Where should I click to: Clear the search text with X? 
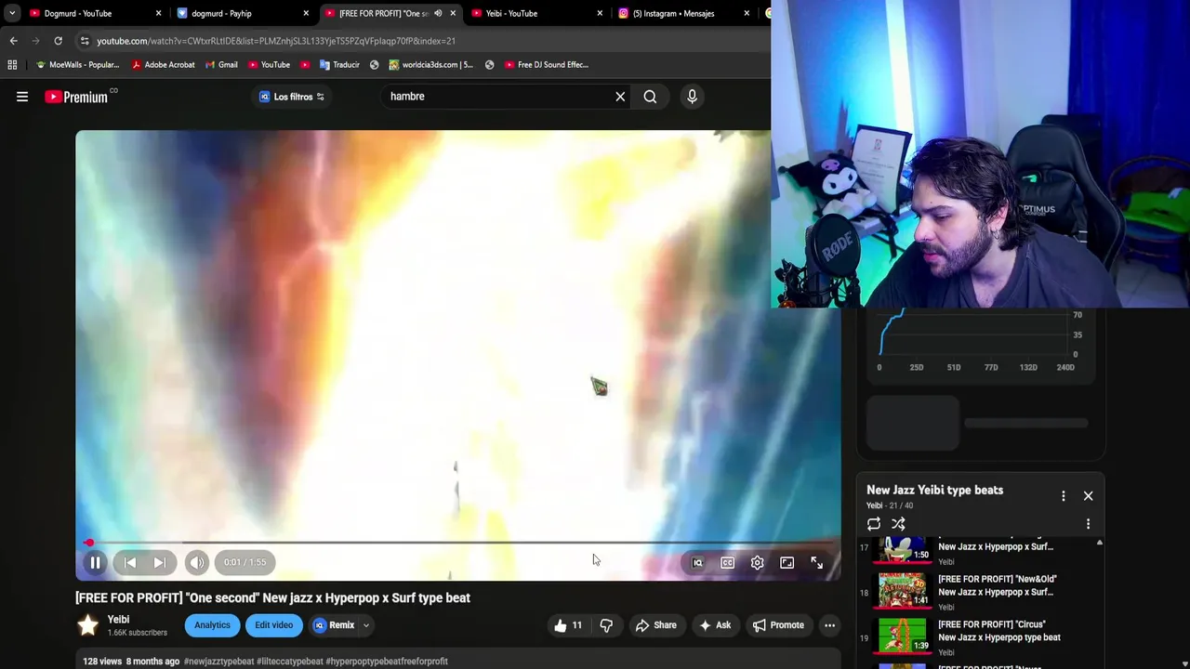coord(620,97)
